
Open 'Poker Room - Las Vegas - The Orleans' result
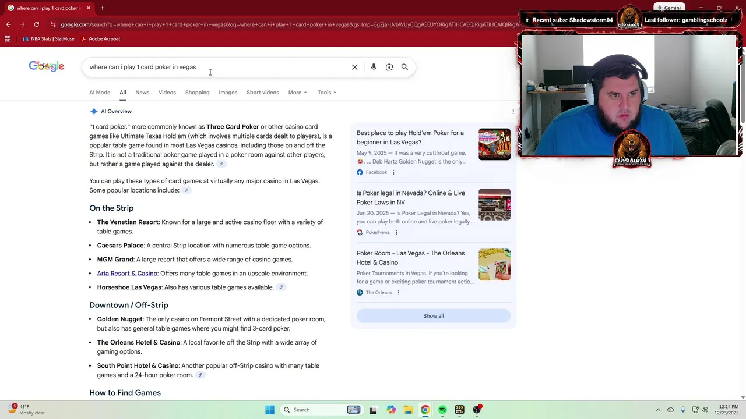pyautogui.click(x=411, y=258)
